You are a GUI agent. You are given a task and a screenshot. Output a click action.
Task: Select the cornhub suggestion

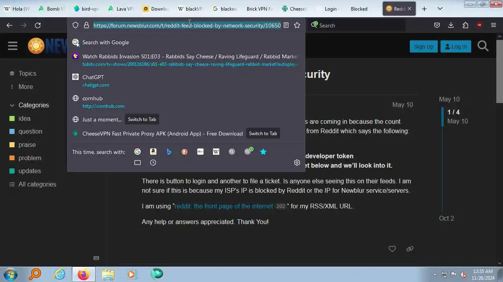click(x=186, y=102)
